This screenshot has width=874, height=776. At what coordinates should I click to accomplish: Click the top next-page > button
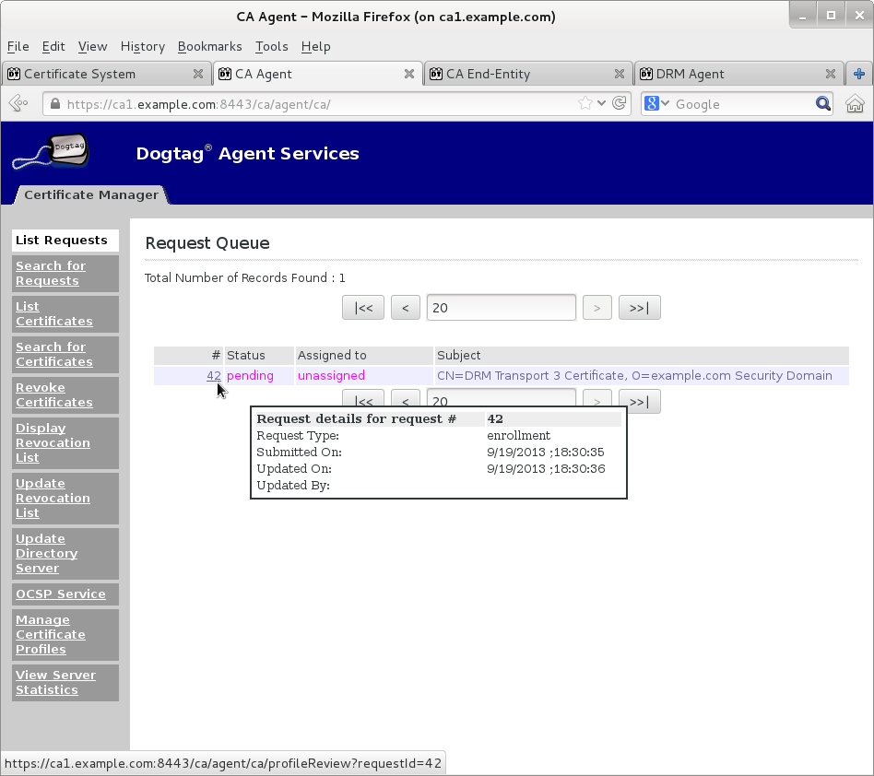[x=597, y=308]
